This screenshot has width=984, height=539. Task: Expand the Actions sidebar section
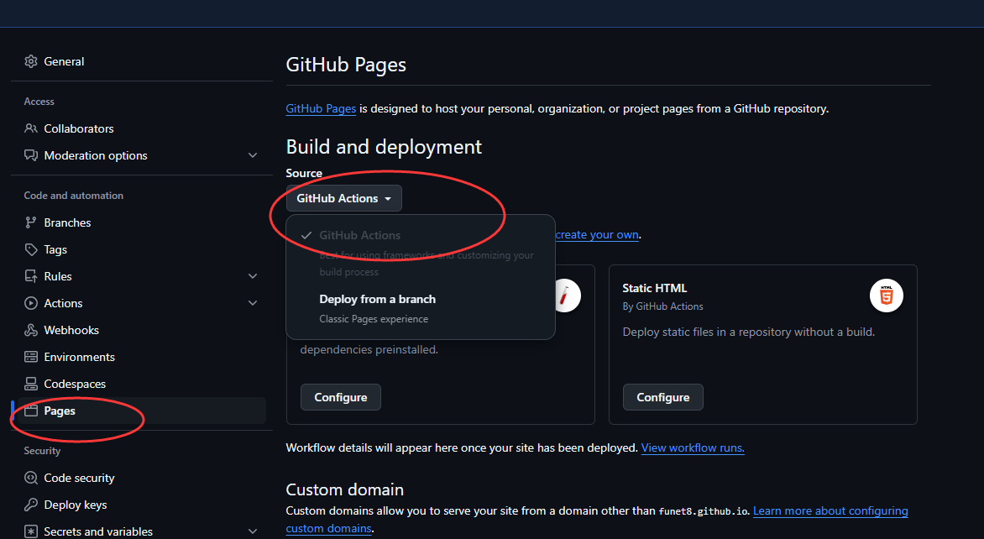point(253,303)
